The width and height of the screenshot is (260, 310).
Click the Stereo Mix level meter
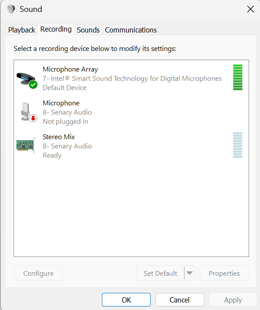point(238,145)
